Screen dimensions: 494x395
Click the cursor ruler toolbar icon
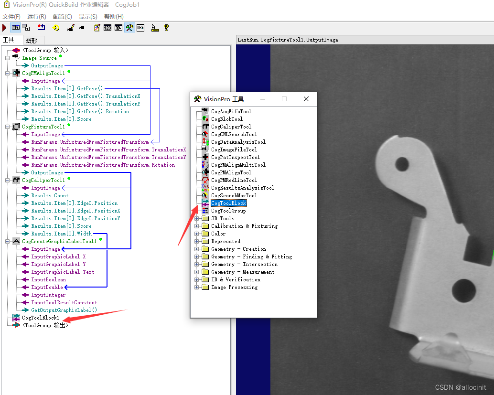[x=155, y=28]
